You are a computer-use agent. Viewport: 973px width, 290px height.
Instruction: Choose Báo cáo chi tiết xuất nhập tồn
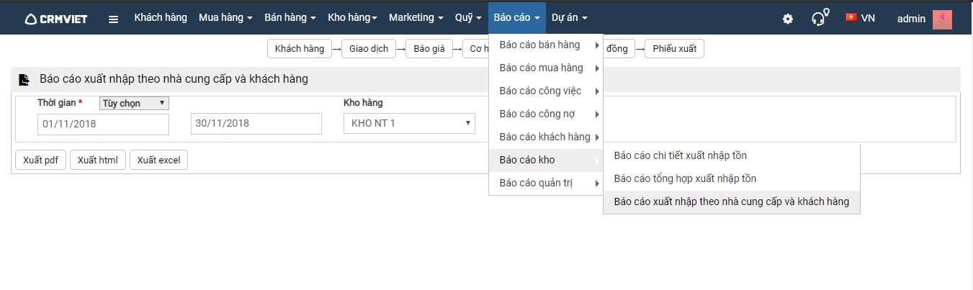(x=732, y=155)
